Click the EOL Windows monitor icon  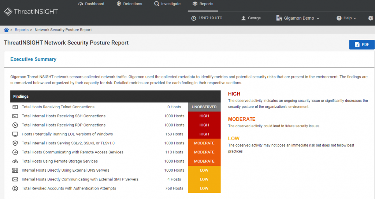[x=15, y=134]
